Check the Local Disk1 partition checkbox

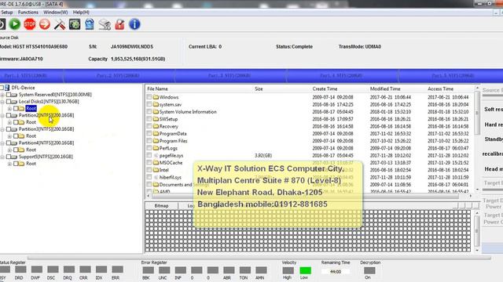tap(9, 102)
